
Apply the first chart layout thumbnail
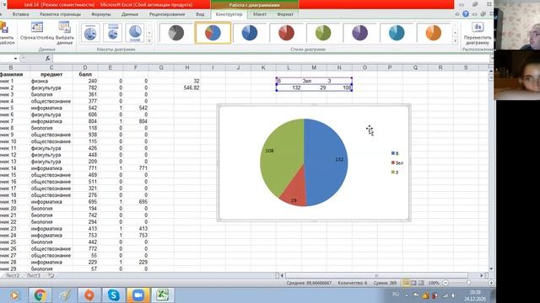90,33
